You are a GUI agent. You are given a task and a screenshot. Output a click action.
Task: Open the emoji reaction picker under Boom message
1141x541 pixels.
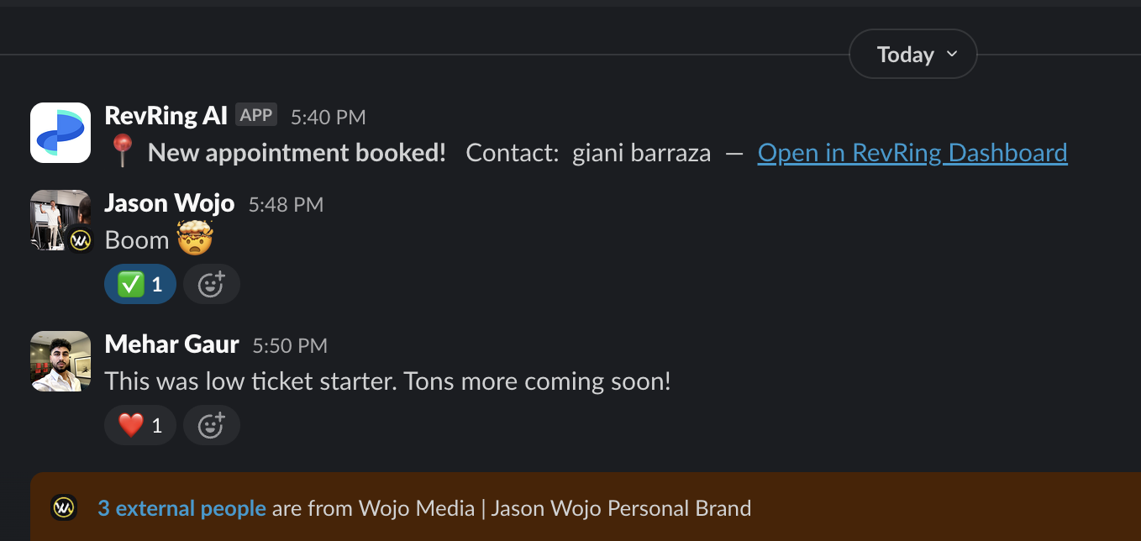pos(211,284)
